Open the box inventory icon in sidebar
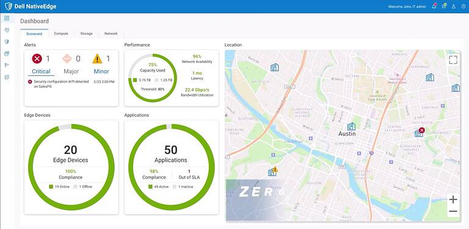 click(x=7, y=54)
